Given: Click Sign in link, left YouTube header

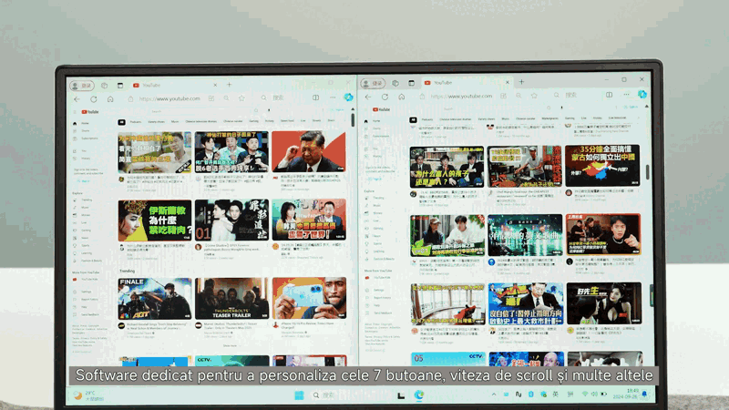Looking at the screenshot, I should tap(338, 110).
